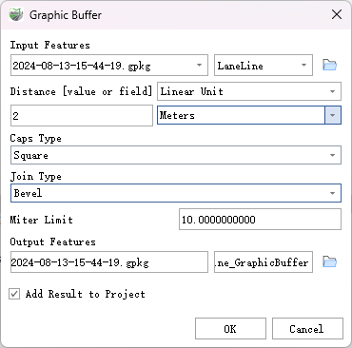Click the Cancel button
This screenshot has width=352, height=348.
point(307,329)
